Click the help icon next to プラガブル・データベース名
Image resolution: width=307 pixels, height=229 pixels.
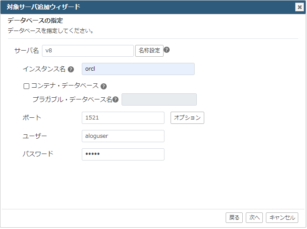click(115, 99)
